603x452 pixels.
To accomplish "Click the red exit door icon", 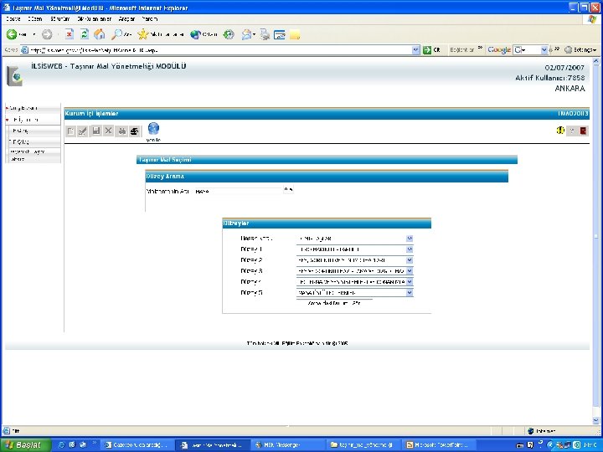I will click(x=584, y=131).
